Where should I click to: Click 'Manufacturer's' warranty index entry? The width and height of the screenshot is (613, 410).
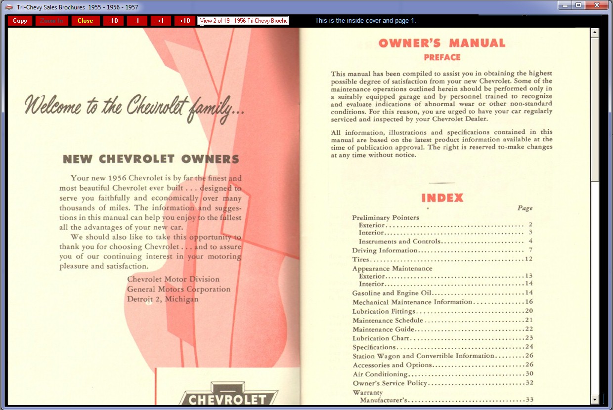pos(446,400)
